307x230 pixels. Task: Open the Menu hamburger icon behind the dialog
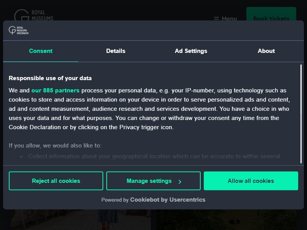click(216, 18)
